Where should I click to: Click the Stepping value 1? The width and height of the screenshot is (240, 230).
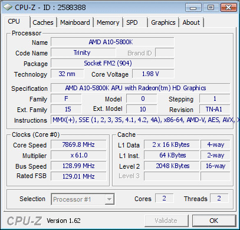pos(215,98)
